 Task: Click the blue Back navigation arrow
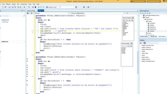[84, 7]
